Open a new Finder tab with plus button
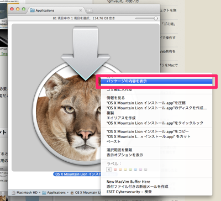This screenshot has height=201, width=221. tap(90, 10)
